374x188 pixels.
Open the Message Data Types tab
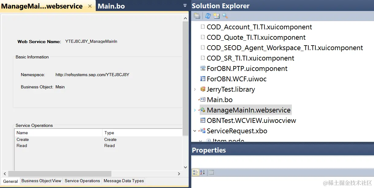tap(124, 181)
